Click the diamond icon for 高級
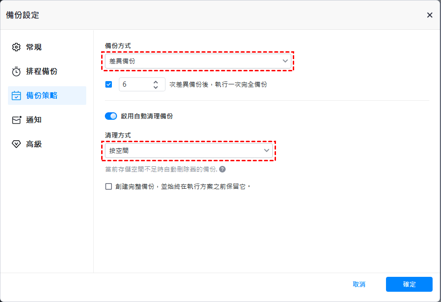441x302 pixels. click(16, 144)
